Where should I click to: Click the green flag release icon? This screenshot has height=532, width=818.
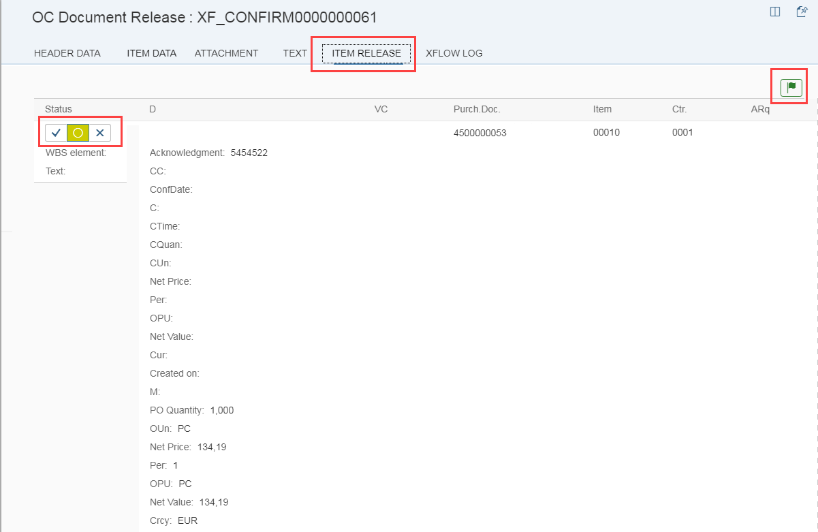[791, 87]
